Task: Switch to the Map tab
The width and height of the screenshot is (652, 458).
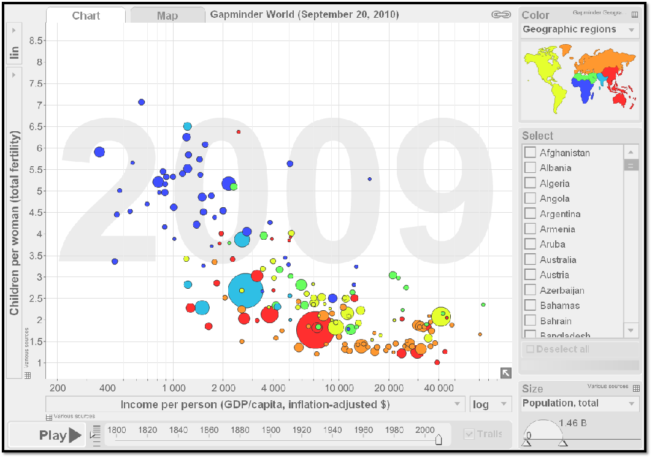Action: click(x=167, y=15)
